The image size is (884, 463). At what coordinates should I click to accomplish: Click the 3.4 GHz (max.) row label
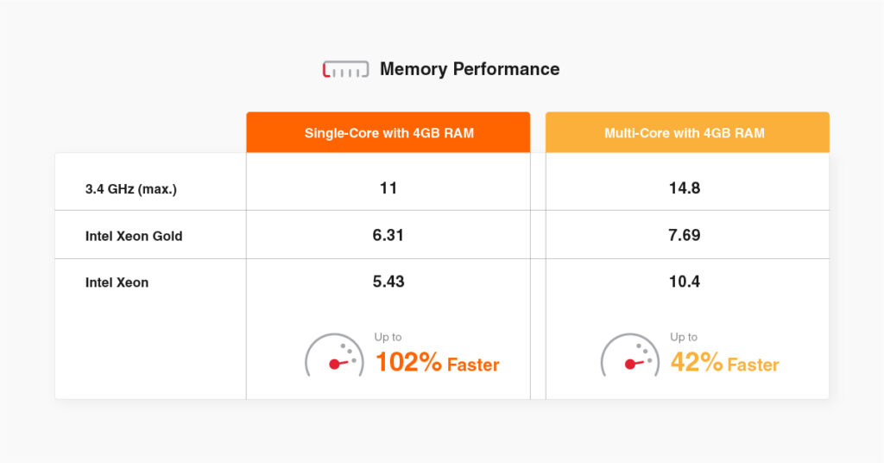pos(131,189)
